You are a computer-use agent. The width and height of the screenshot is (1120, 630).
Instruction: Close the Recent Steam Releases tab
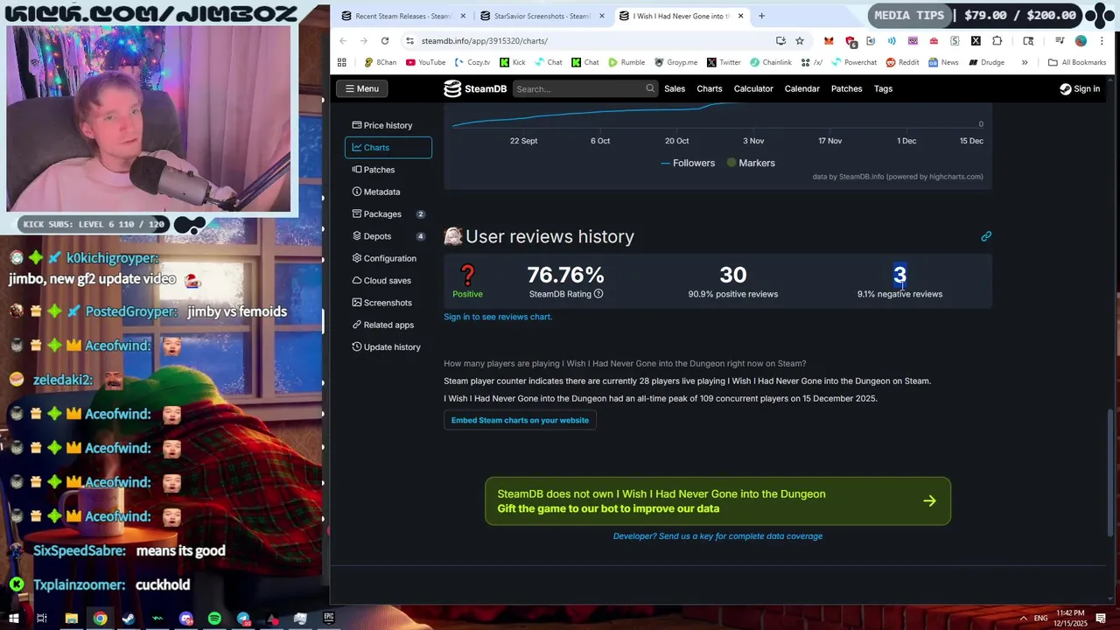click(463, 16)
